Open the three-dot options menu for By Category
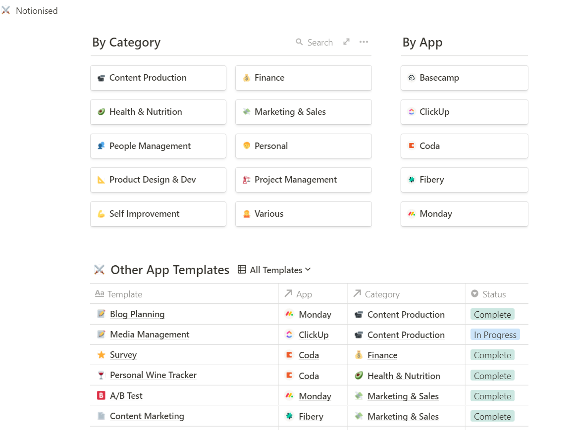 364,42
